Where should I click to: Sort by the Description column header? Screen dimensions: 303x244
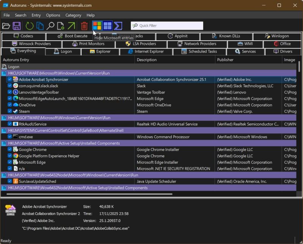tap(147, 60)
